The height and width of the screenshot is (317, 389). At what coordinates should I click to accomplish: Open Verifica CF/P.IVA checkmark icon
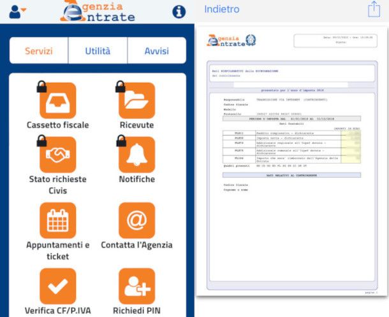(58, 286)
